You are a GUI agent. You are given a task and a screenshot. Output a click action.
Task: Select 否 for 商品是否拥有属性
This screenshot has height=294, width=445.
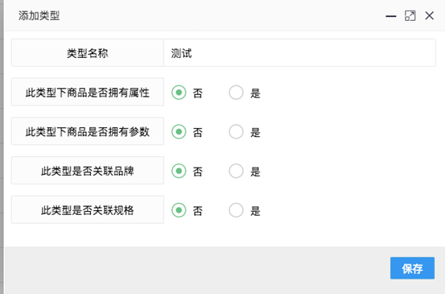179,93
